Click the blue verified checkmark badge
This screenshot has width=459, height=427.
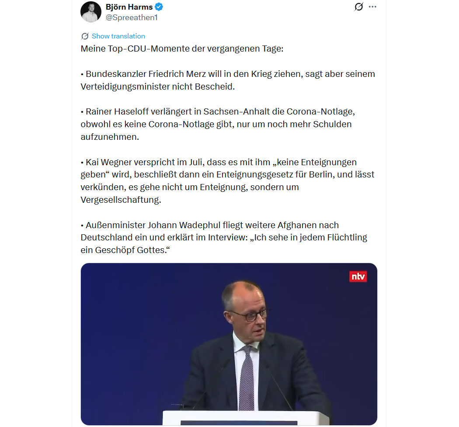point(159,7)
